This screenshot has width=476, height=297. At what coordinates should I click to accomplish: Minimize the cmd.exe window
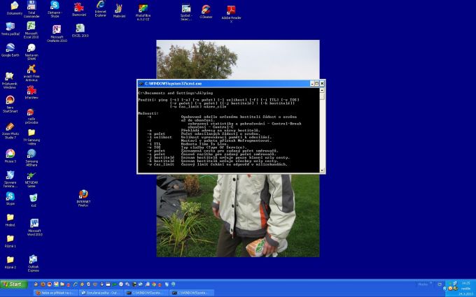[x=312, y=84]
